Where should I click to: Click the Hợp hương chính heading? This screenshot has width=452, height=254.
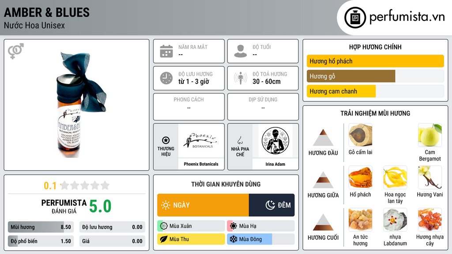(375, 47)
